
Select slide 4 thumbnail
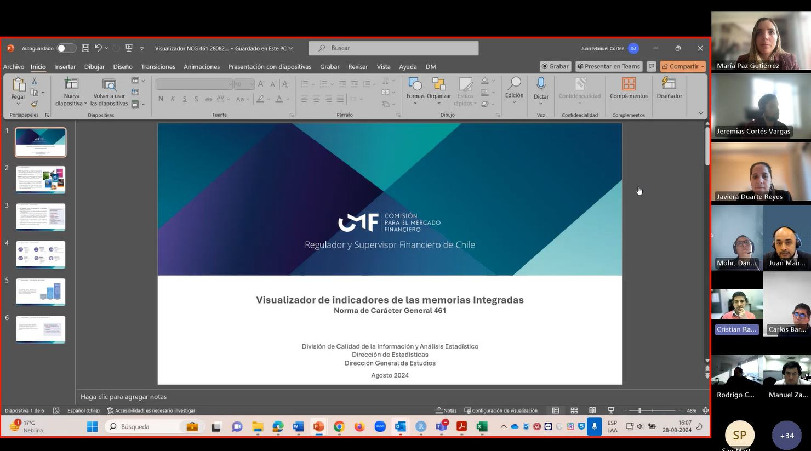(41, 254)
